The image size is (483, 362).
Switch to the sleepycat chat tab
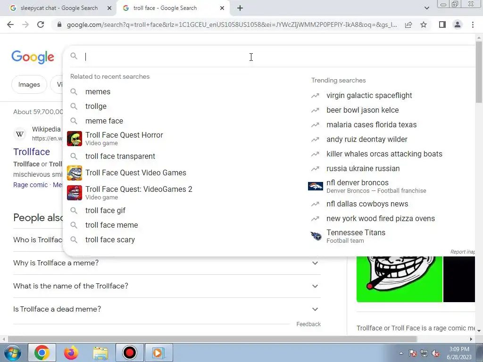pos(58,8)
